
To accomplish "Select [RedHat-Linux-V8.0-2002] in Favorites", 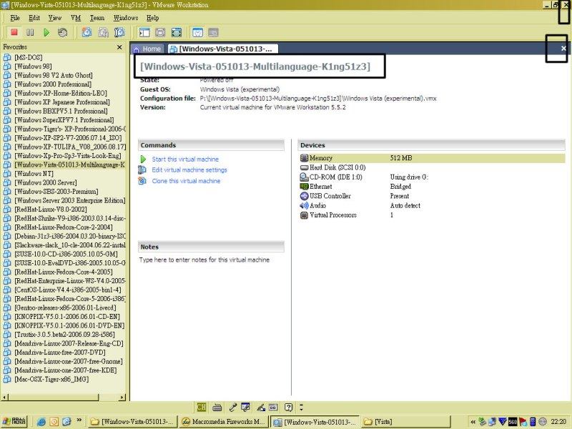I will [50, 209].
